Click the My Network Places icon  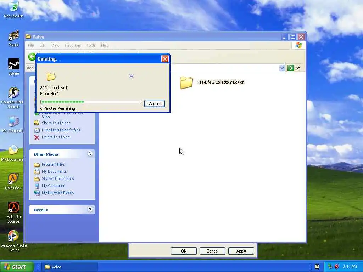[37, 193]
